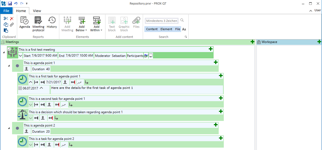Click the search text input field

click(162, 21)
